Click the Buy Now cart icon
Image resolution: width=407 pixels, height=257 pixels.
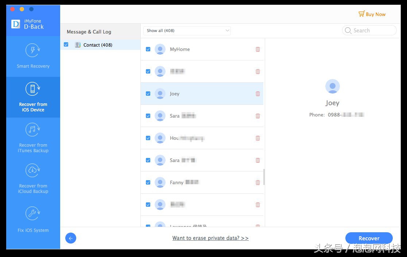click(361, 14)
